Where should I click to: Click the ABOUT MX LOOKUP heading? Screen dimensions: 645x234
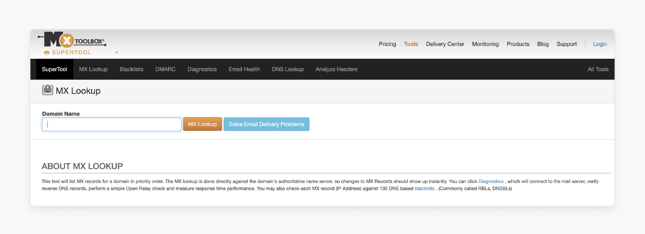tap(82, 166)
